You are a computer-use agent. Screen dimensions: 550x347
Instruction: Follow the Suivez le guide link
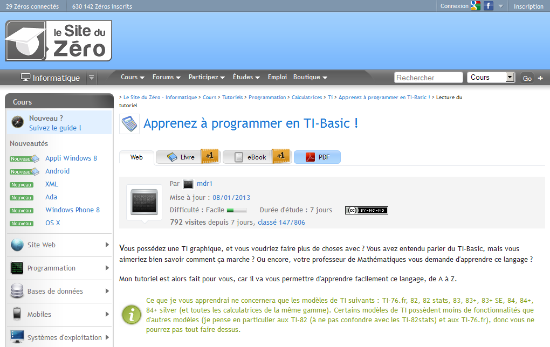[55, 128]
